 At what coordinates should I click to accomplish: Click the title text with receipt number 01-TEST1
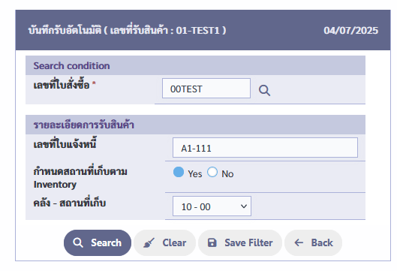[127, 30]
